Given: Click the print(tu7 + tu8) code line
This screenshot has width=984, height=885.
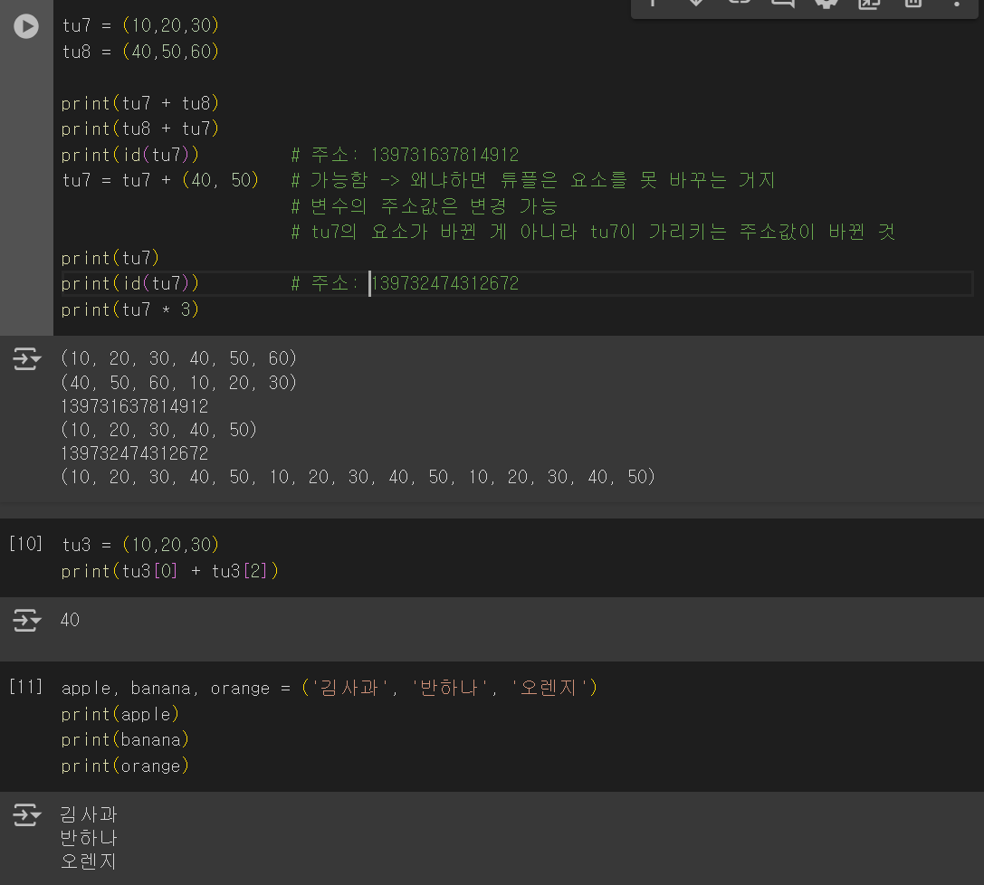Looking at the screenshot, I should point(140,103).
